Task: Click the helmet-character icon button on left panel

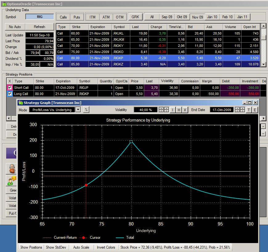Action: point(11,169)
